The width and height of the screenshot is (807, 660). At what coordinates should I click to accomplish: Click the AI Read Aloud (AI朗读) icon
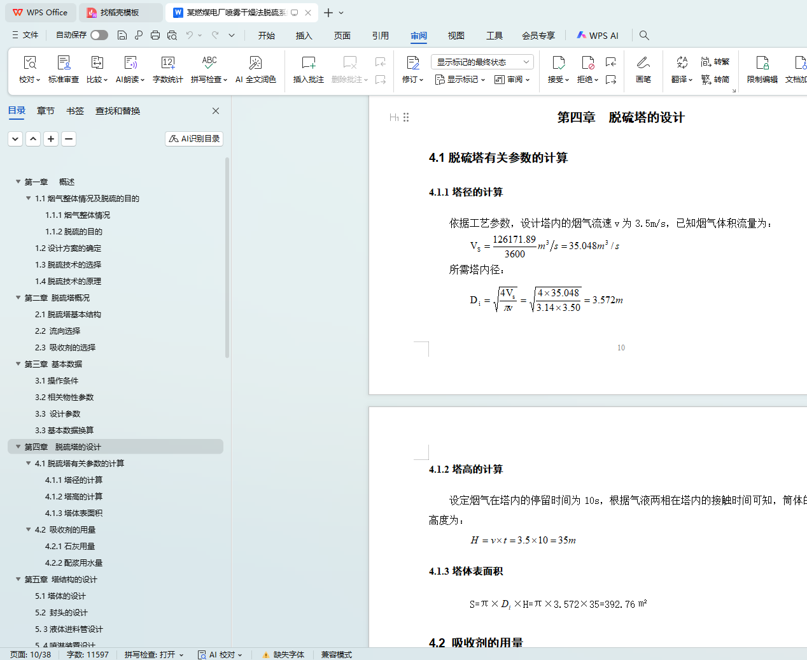[130, 63]
